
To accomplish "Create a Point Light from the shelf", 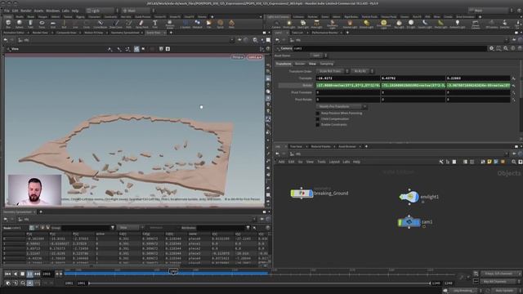I will tap(288, 24).
